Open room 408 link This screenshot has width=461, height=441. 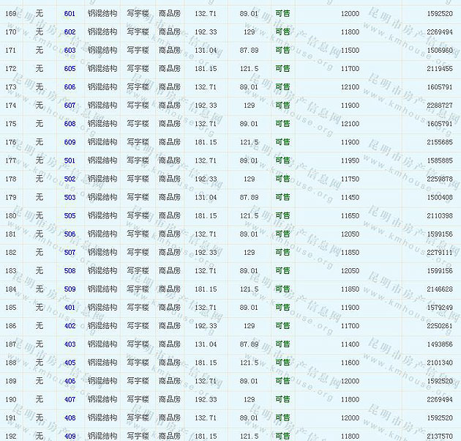coord(70,418)
